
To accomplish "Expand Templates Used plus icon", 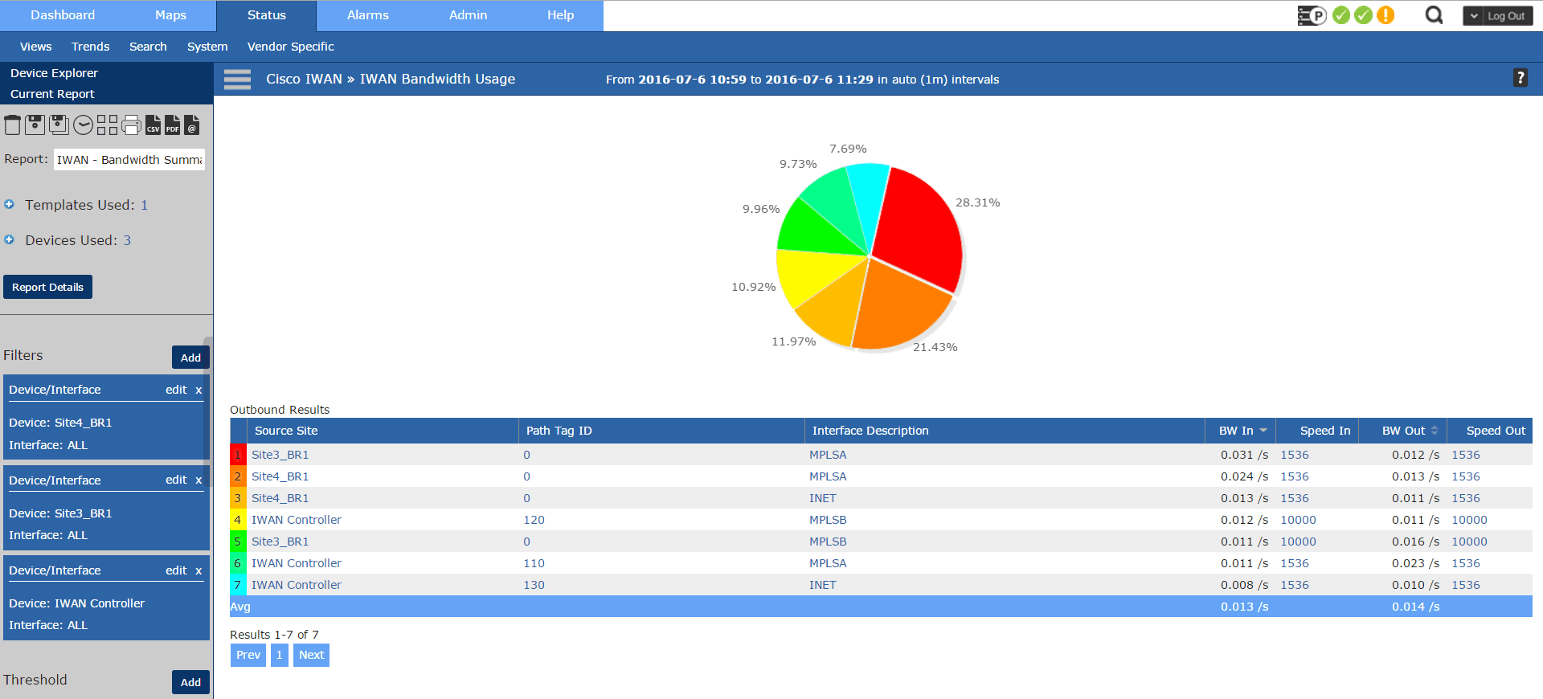I will pyautogui.click(x=10, y=204).
